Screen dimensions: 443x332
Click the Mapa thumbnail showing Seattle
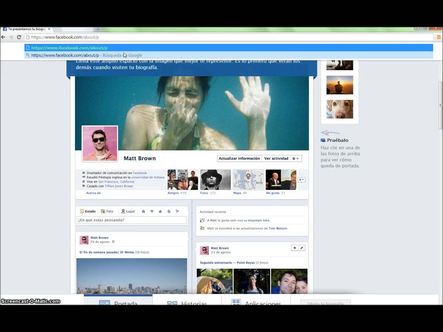pos(248,180)
